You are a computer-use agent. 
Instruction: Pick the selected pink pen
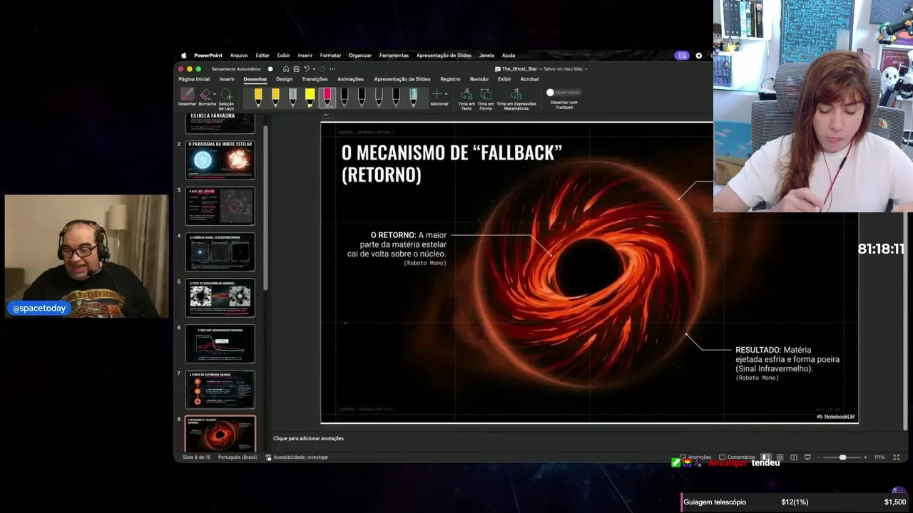pos(327,97)
